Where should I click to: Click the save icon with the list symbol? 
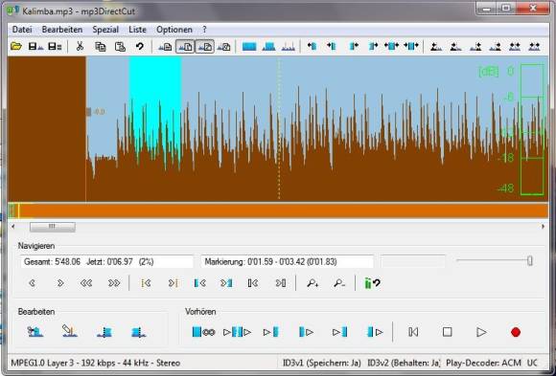(55, 46)
